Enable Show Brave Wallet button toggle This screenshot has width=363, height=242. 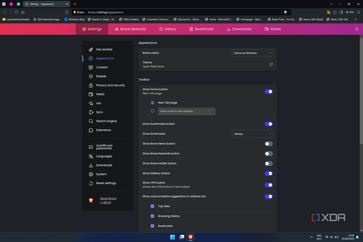pyautogui.click(x=269, y=163)
